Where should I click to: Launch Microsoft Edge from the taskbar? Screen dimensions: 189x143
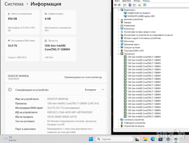click(x=153, y=139)
